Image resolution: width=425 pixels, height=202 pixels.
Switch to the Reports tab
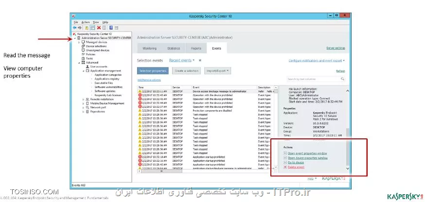(x=196, y=49)
